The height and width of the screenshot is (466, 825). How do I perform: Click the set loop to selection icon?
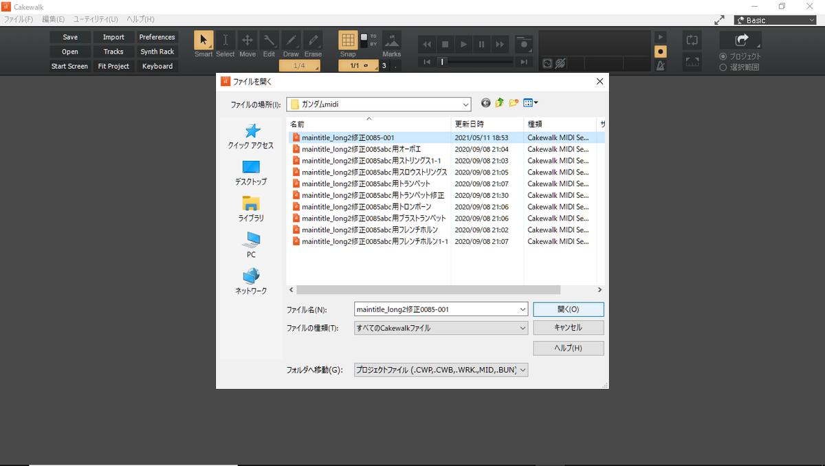pyautogui.click(x=692, y=62)
